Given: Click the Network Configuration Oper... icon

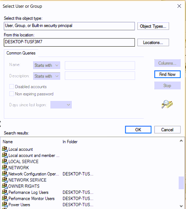Looking at the screenshot, I should [5, 174].
